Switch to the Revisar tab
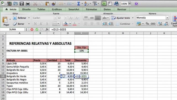Viewport: 177px width, 100px height. pyautogui.click(x=122, y=9)
